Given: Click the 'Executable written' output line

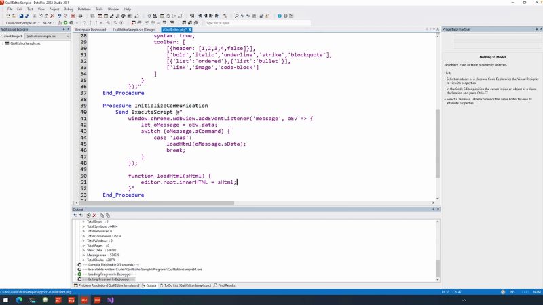Looking at the screenshot, I should [x=143, y=269].
